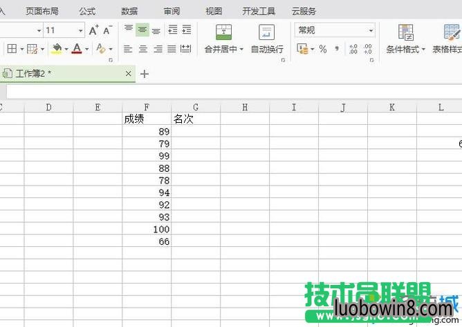The width and height of the screenshot is (462, 327).
Task: Select column D header
Action: pos(48,107)
